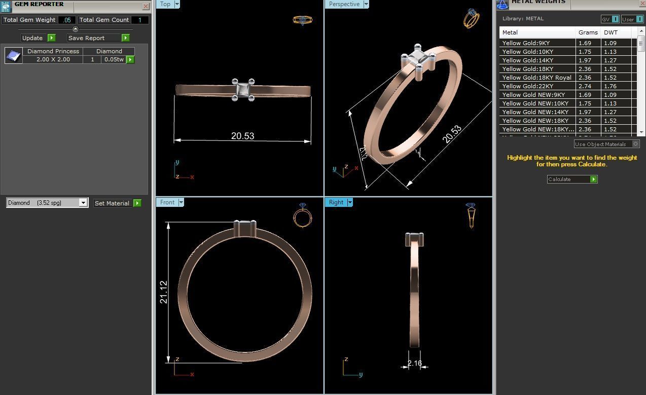Collapse the Gem Reporter totals section arrow
The image size is (646, 395).
pyautogui.click(x=76, y=29)
